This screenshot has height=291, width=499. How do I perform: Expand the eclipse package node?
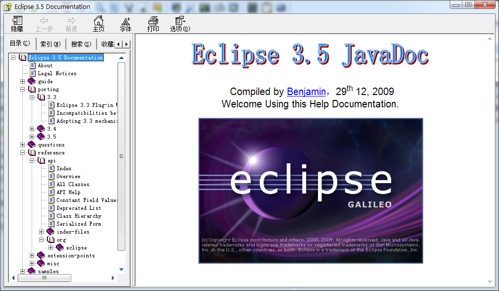coord(50,247)
